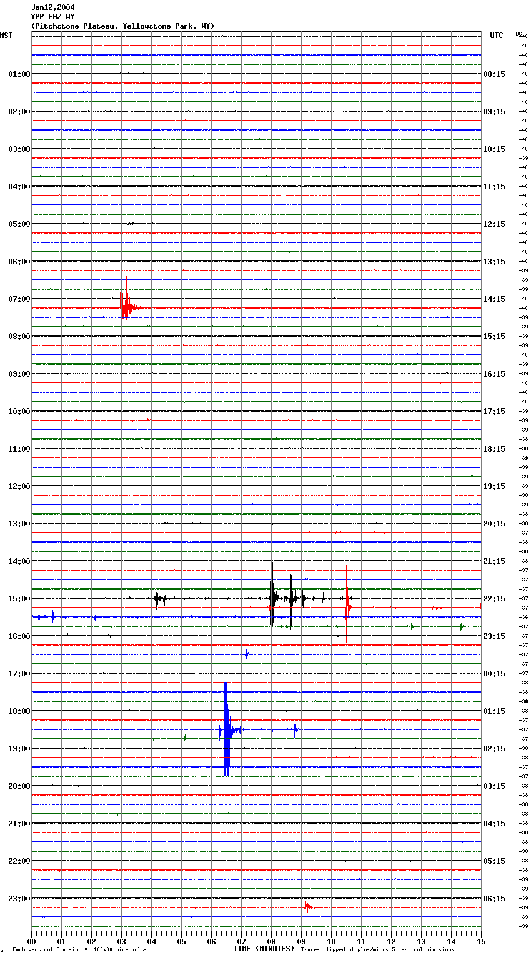Click the small black wiggle on the 05:00 trace

(x=130, y=224)
